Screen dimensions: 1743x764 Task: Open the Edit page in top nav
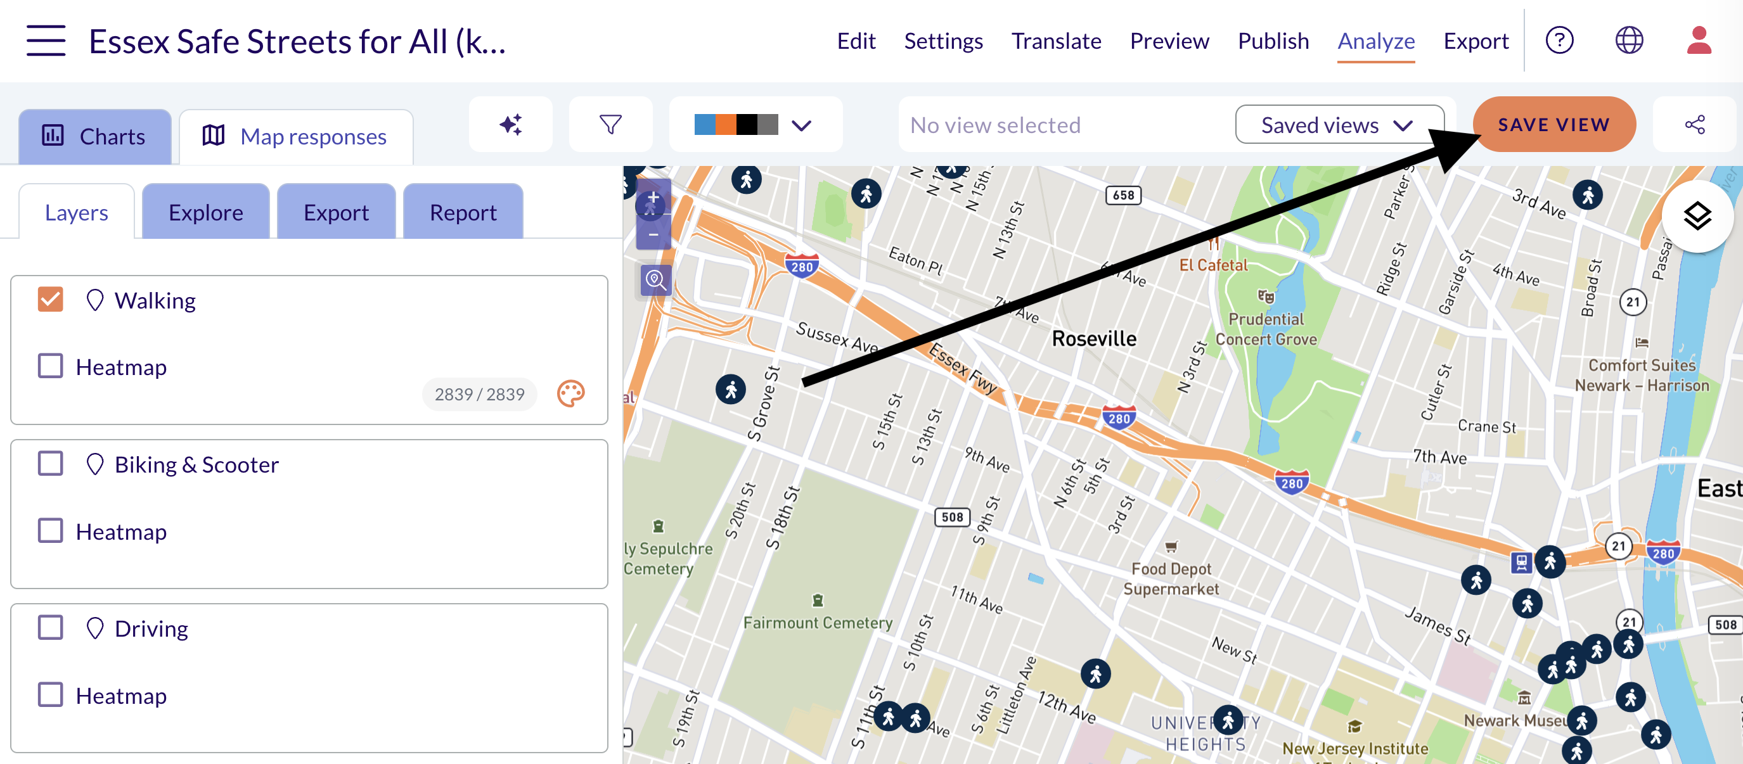856,41
